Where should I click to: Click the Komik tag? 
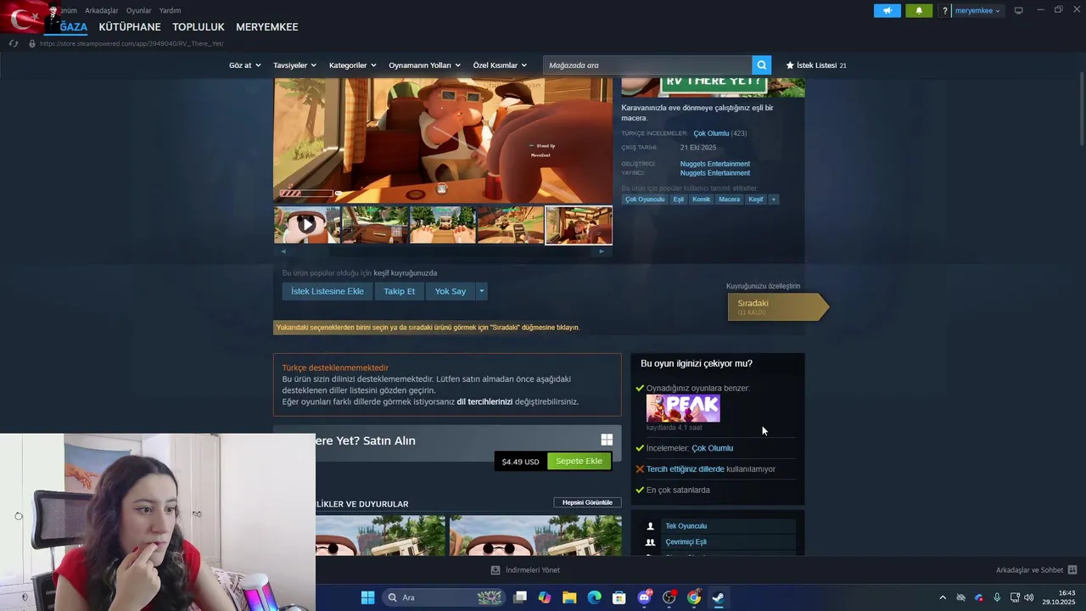point(701,199)
